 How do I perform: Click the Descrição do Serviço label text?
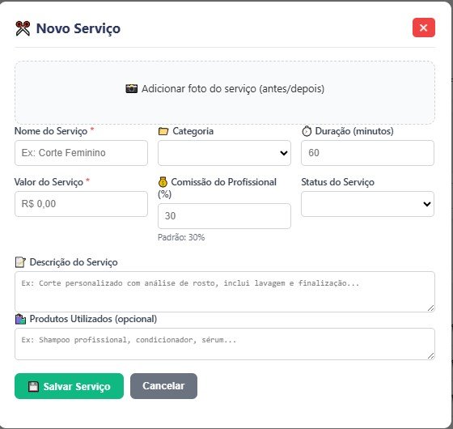pyautogui.click(x=74, y=262)
